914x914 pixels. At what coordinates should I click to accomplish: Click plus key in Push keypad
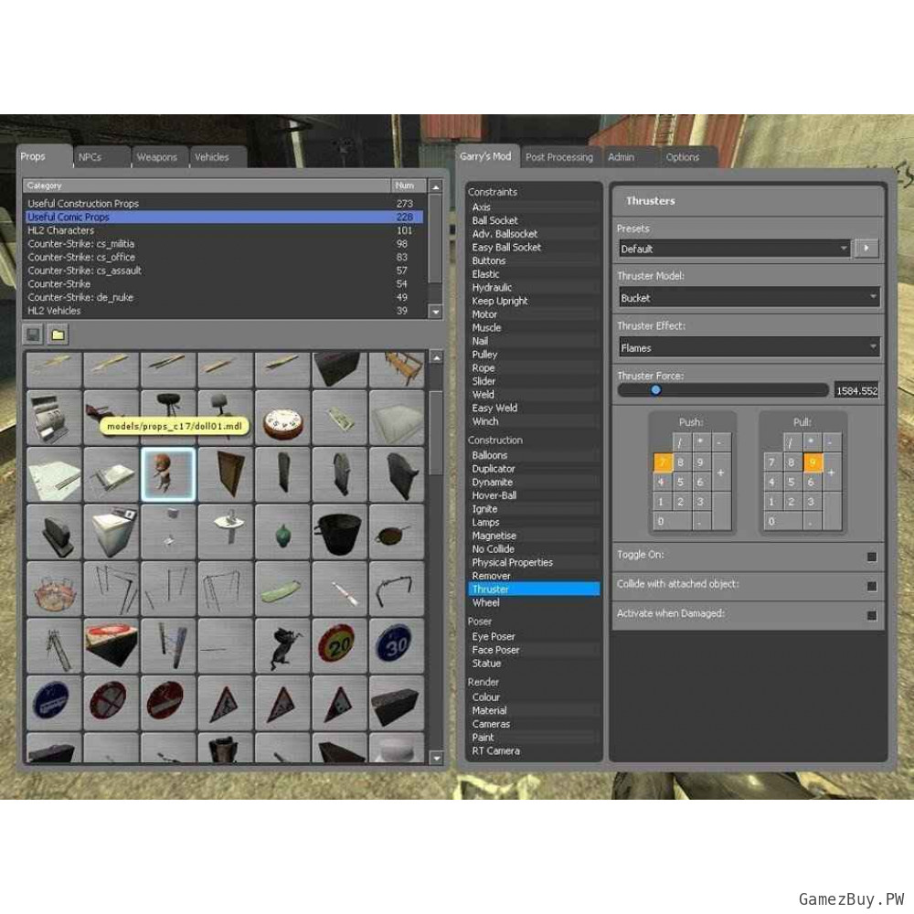point(721,473)
